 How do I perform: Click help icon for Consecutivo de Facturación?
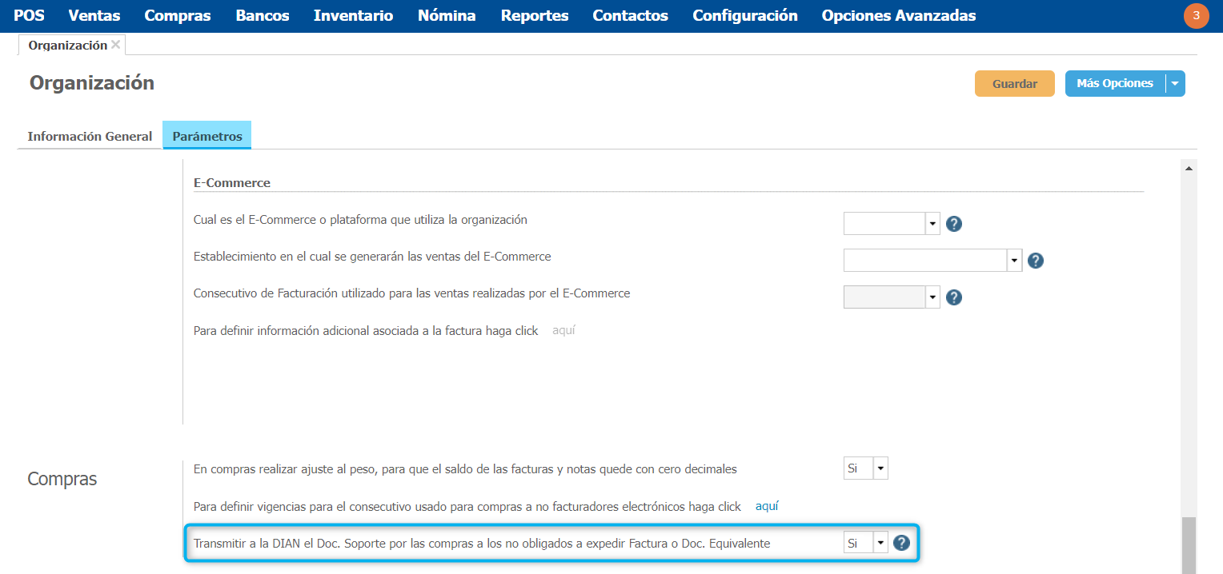953,297
